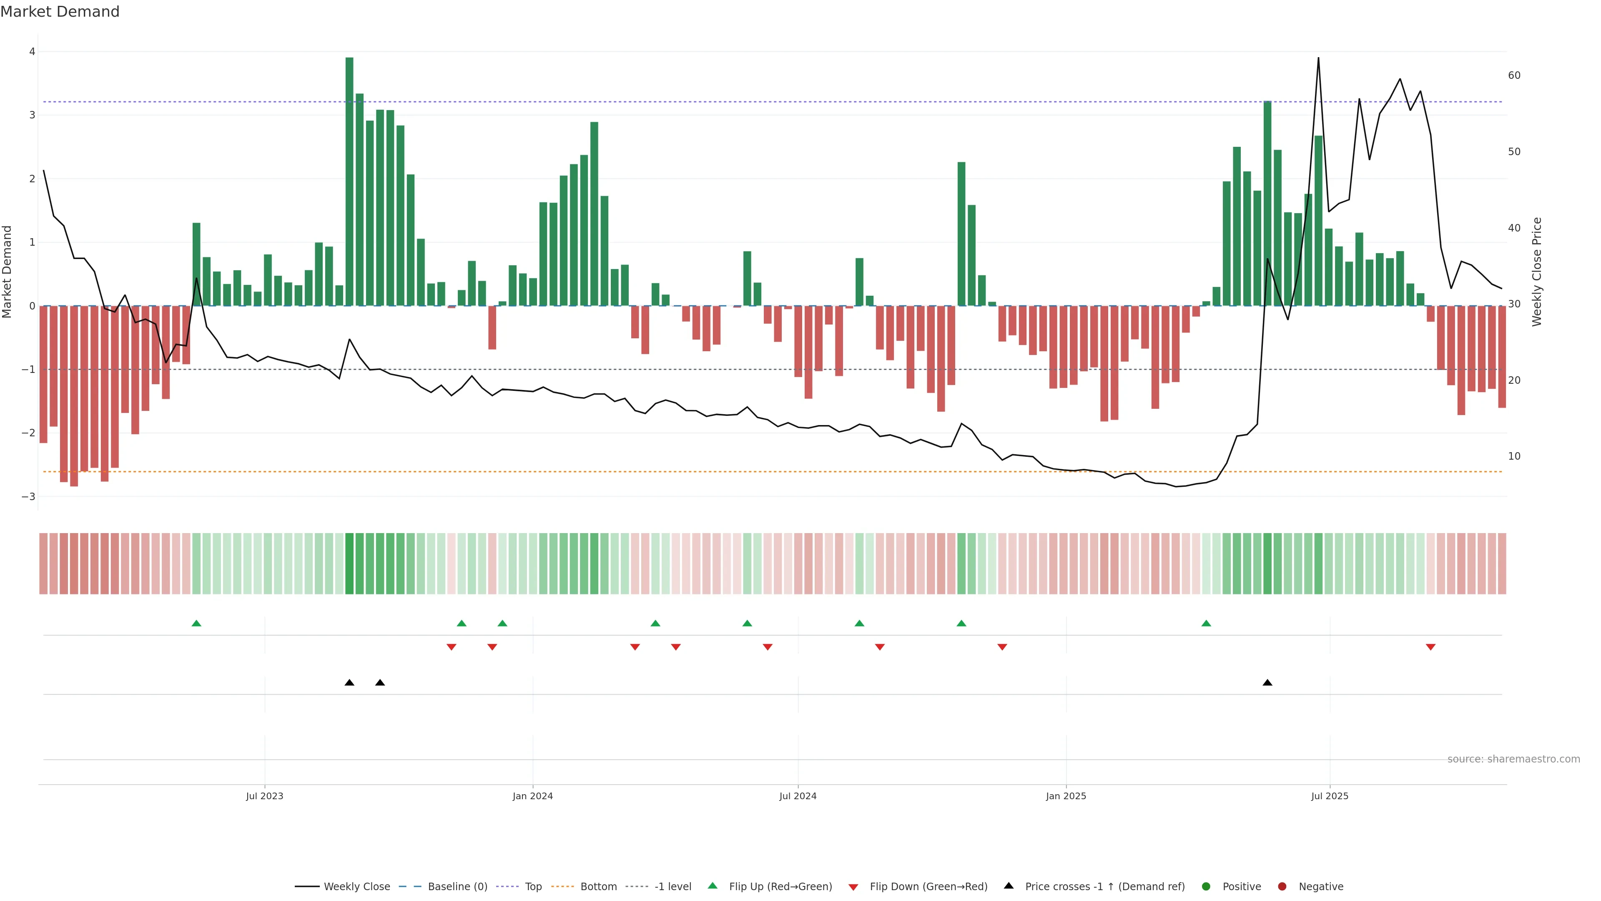
Task: Click the Jan 2025 x-axis label
Action: tap(1066, 796)
